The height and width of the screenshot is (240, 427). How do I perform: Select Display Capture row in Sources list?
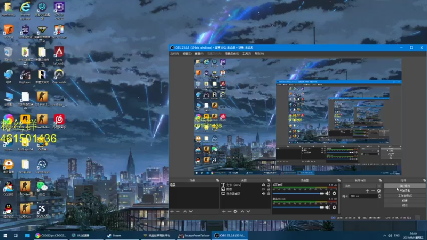click(245, 194)
